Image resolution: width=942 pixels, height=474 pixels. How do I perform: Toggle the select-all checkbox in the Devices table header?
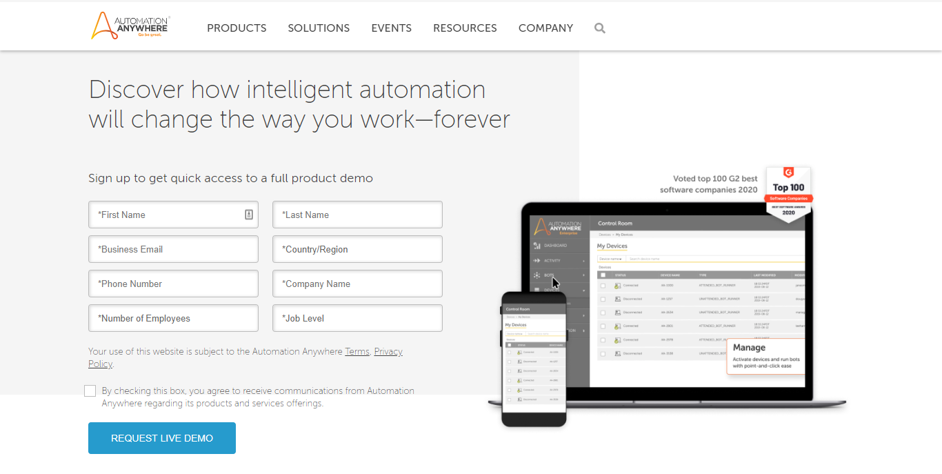tap(603, 275)
